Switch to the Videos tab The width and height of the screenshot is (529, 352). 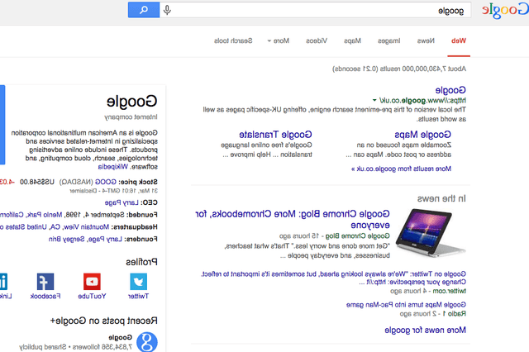tap(317, 40)
